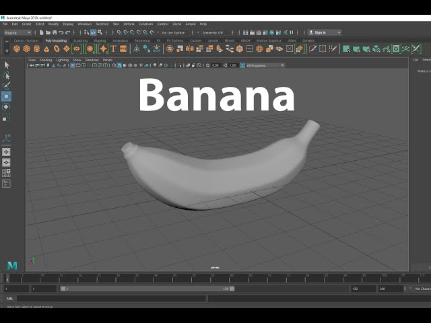Select the Move tool in toolbox
Screen dimensions: 431x323
[x=6, y=96]
